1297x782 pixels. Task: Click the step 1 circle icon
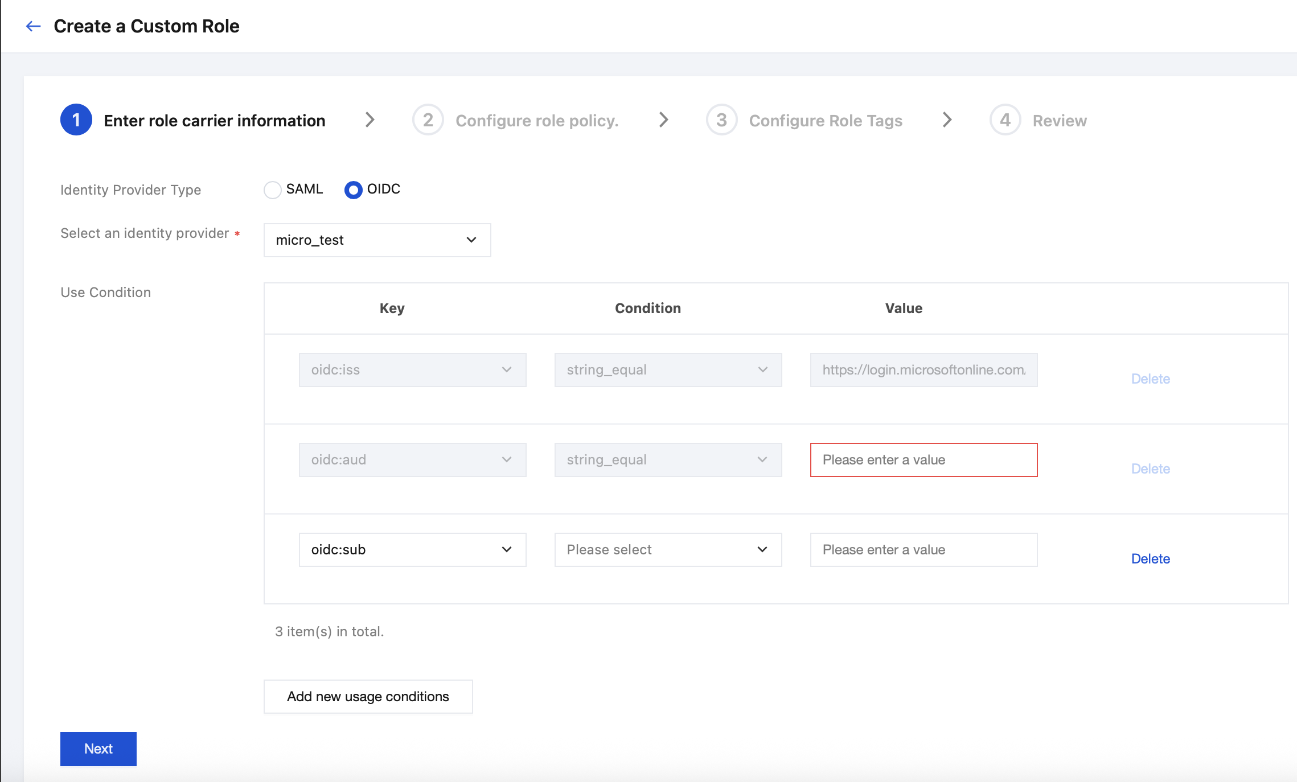click(x=76, y=120)
